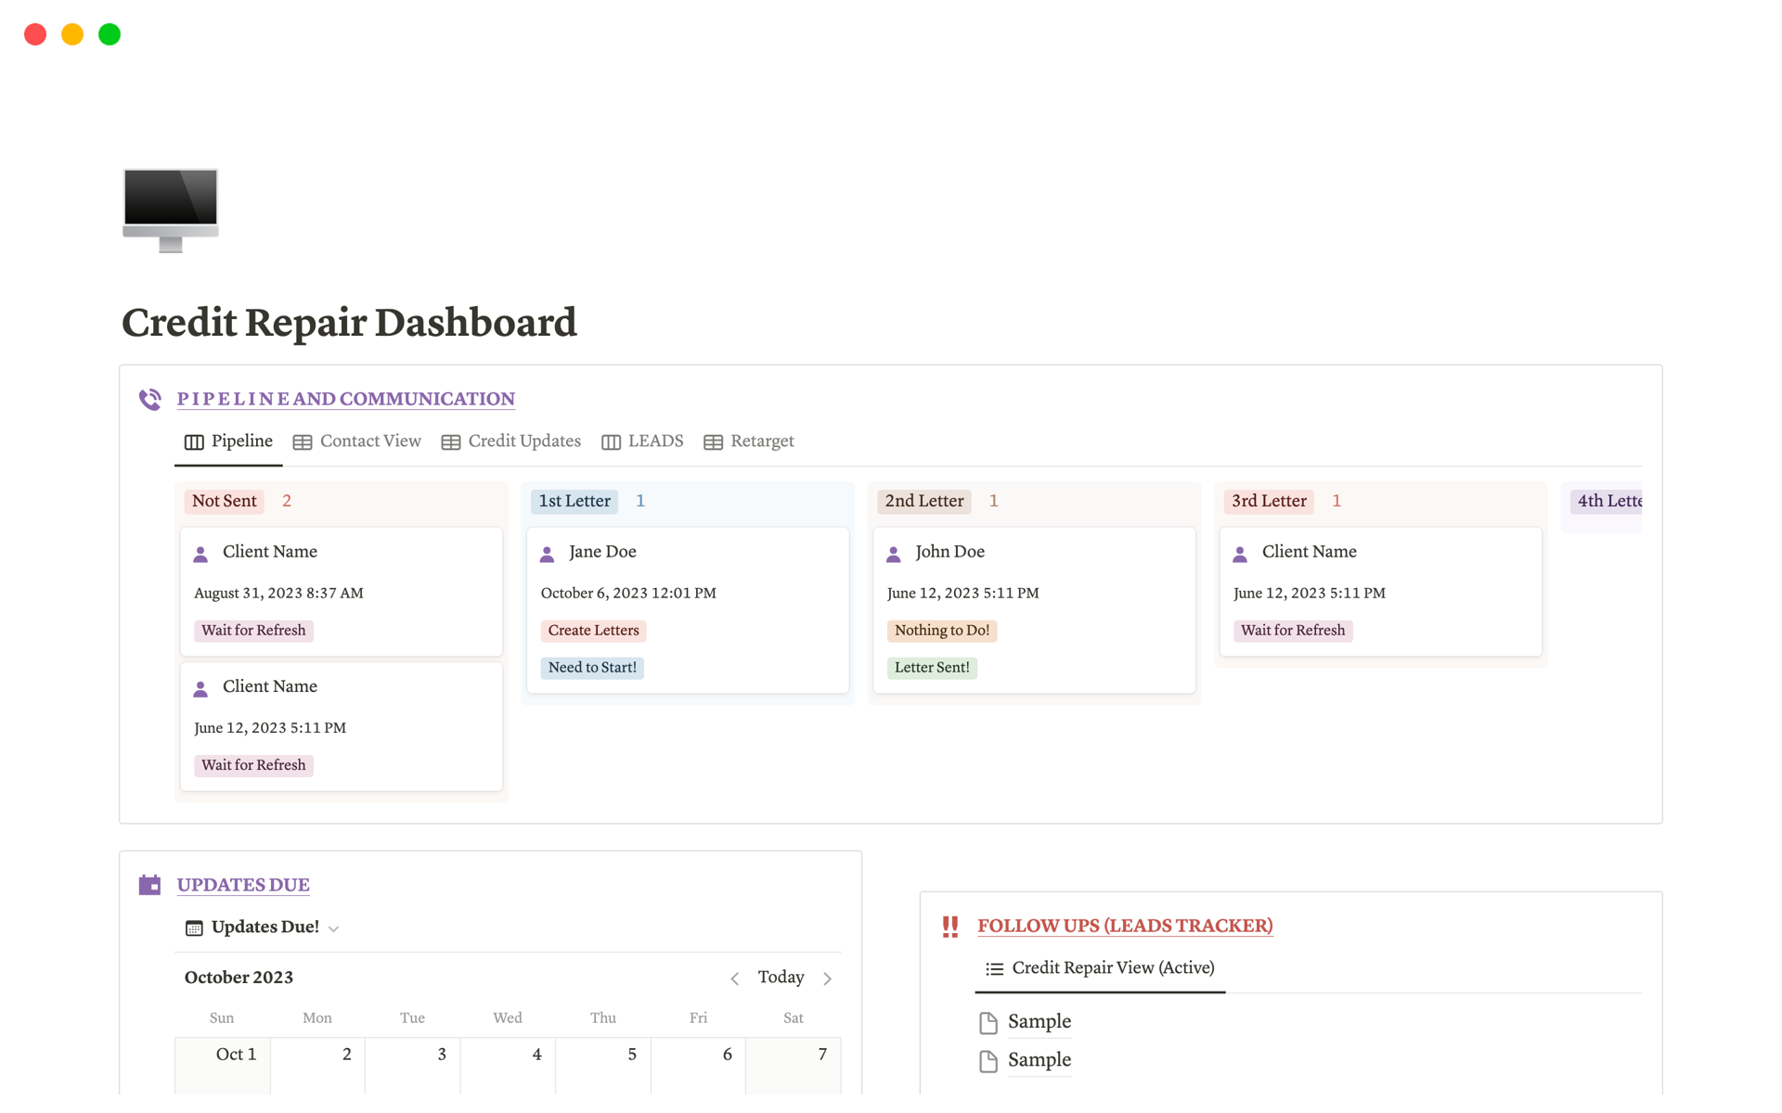Click the calendar icon beside Updates Due heading
The image size is (1782, 1113).
tap(149, 885)
